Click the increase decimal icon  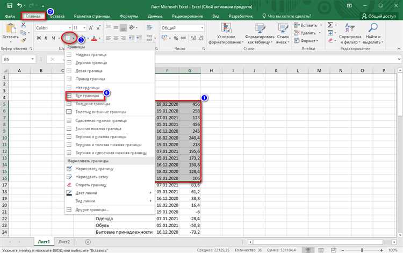coord(193,38)
